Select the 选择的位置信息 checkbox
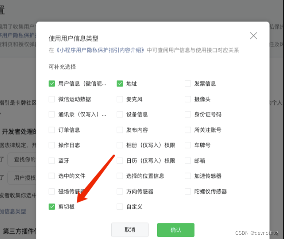Viewport: 284px width, 239px height. [x=120, y=176]
